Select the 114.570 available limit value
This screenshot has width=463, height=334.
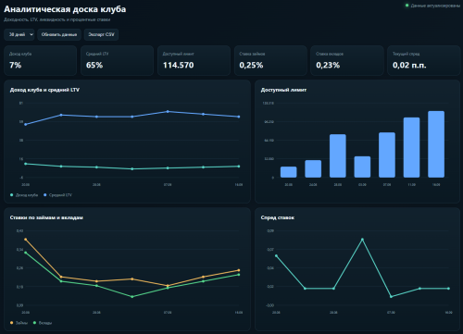click(179, 65)
